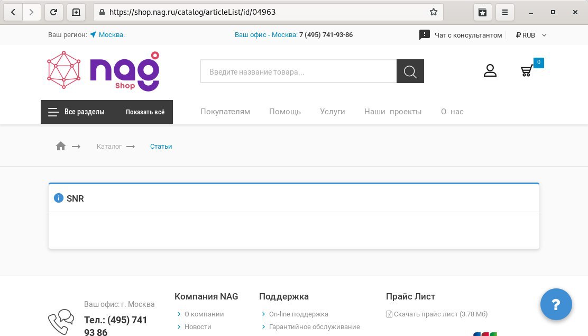This screenshot has height=336, width=588.
Task: Click the lock icon in address bar
Action: [102, 12]
